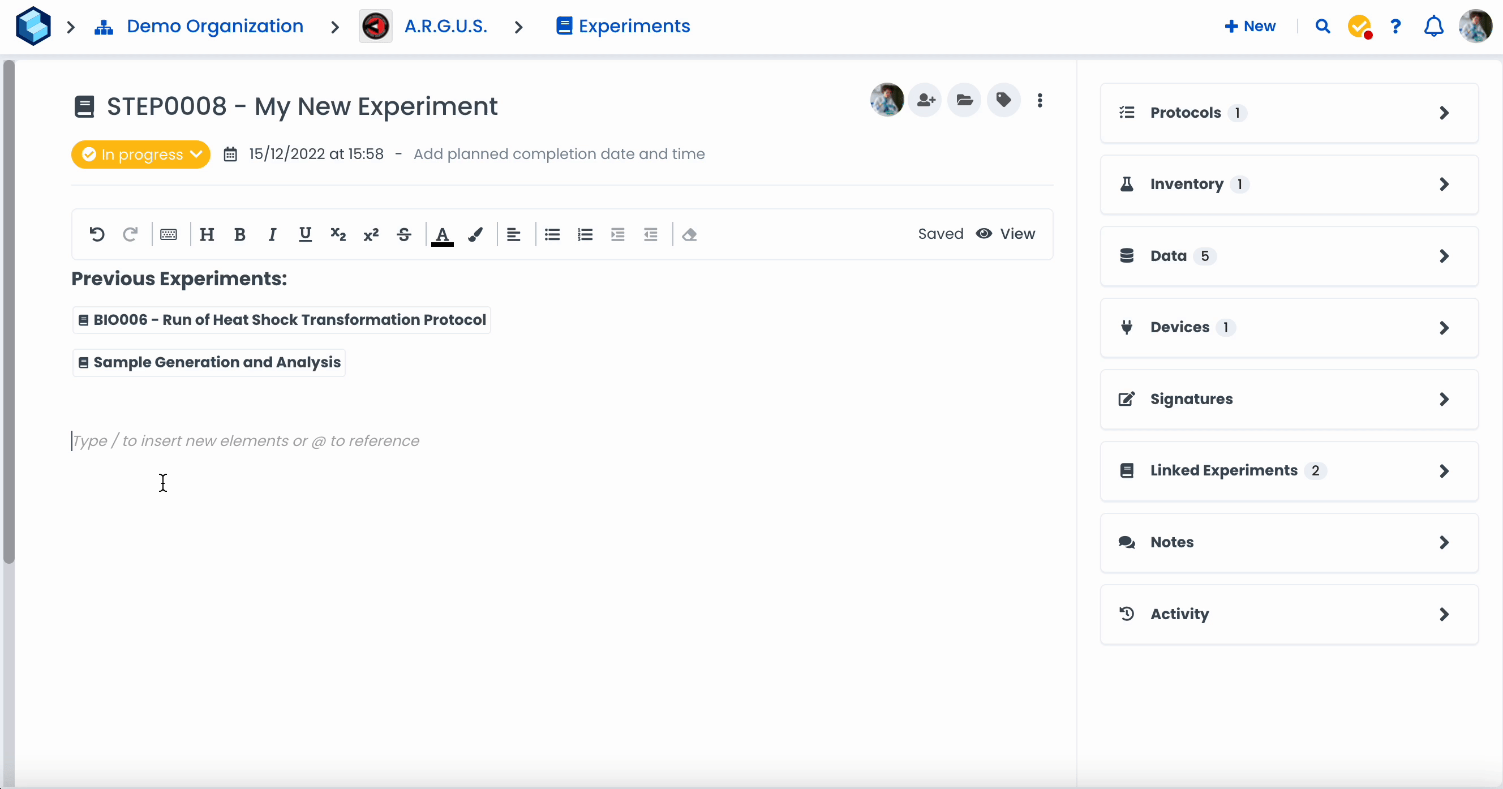Click the undo icon in editor toolbar
Screen dimensions: 1503x789
(x=97, y=234)
